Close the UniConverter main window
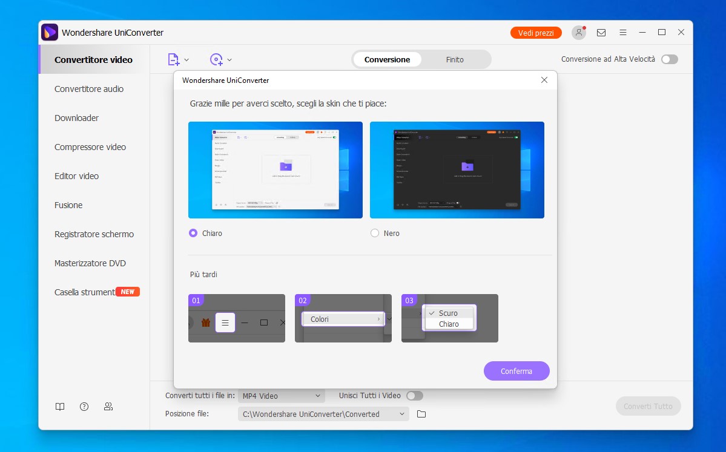The width and height of the screenshot is (726, 452). [x=681, y=33]
